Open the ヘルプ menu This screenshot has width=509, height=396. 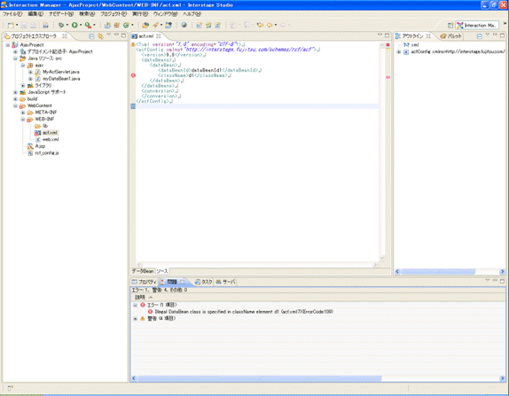[x=192, y=14]
